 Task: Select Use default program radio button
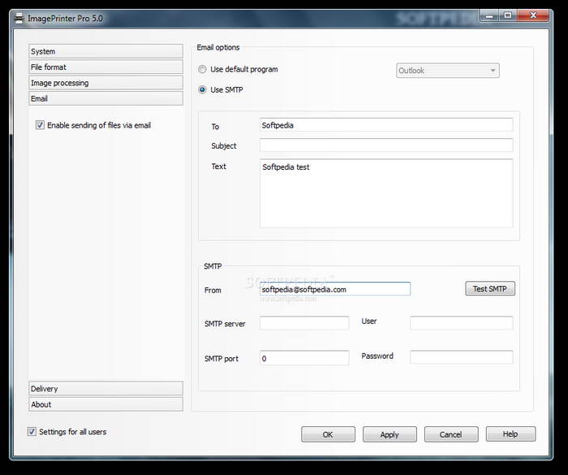click(202, 69)
